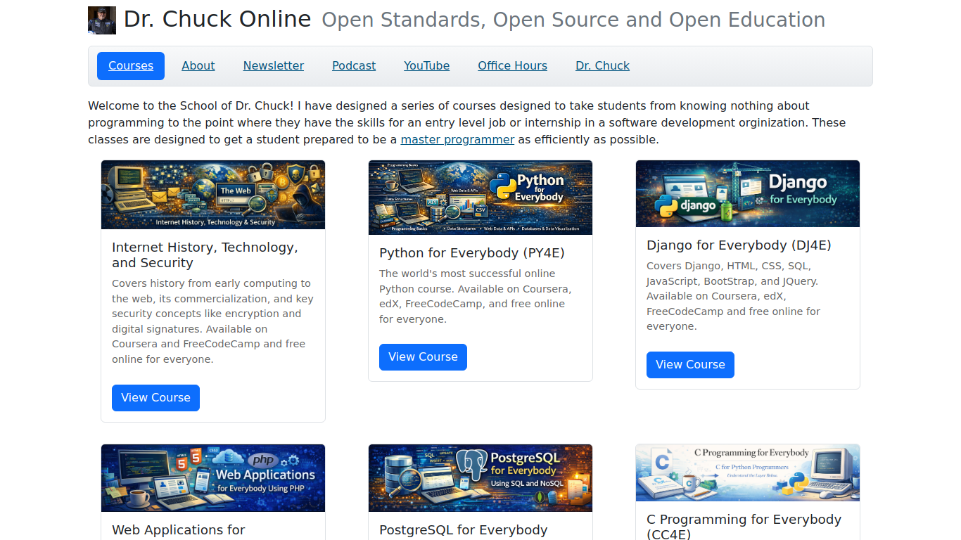Open the C Programming for Everybody banner
Image resolution: width=961 pixels, height=540 pixels.
tap(748, 472)
